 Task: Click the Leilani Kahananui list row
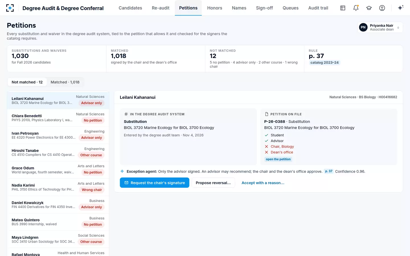[58, 100]
